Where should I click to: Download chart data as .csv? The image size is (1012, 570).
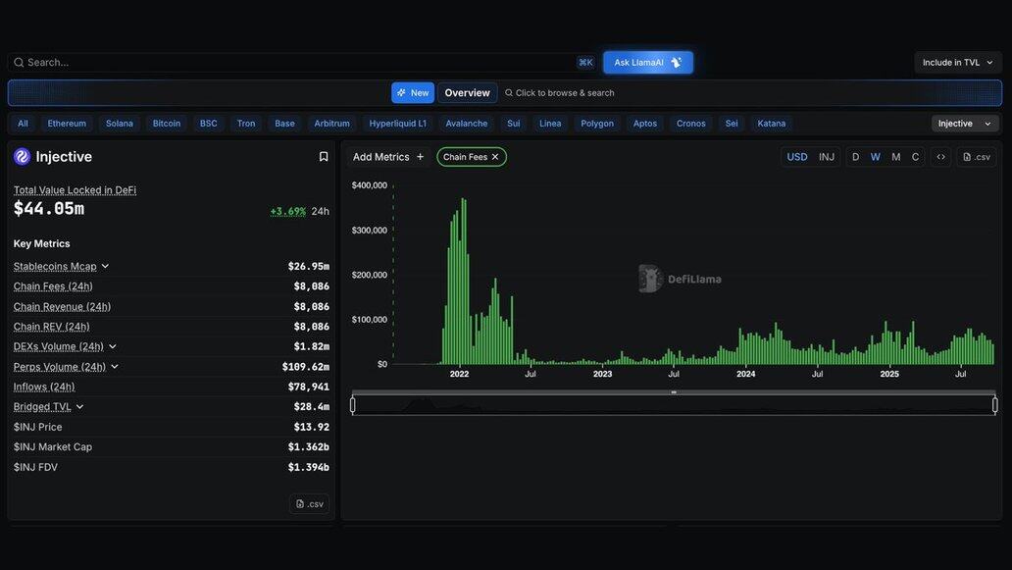pos(977,157)
